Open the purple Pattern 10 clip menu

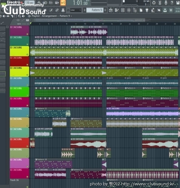(36, 159)
